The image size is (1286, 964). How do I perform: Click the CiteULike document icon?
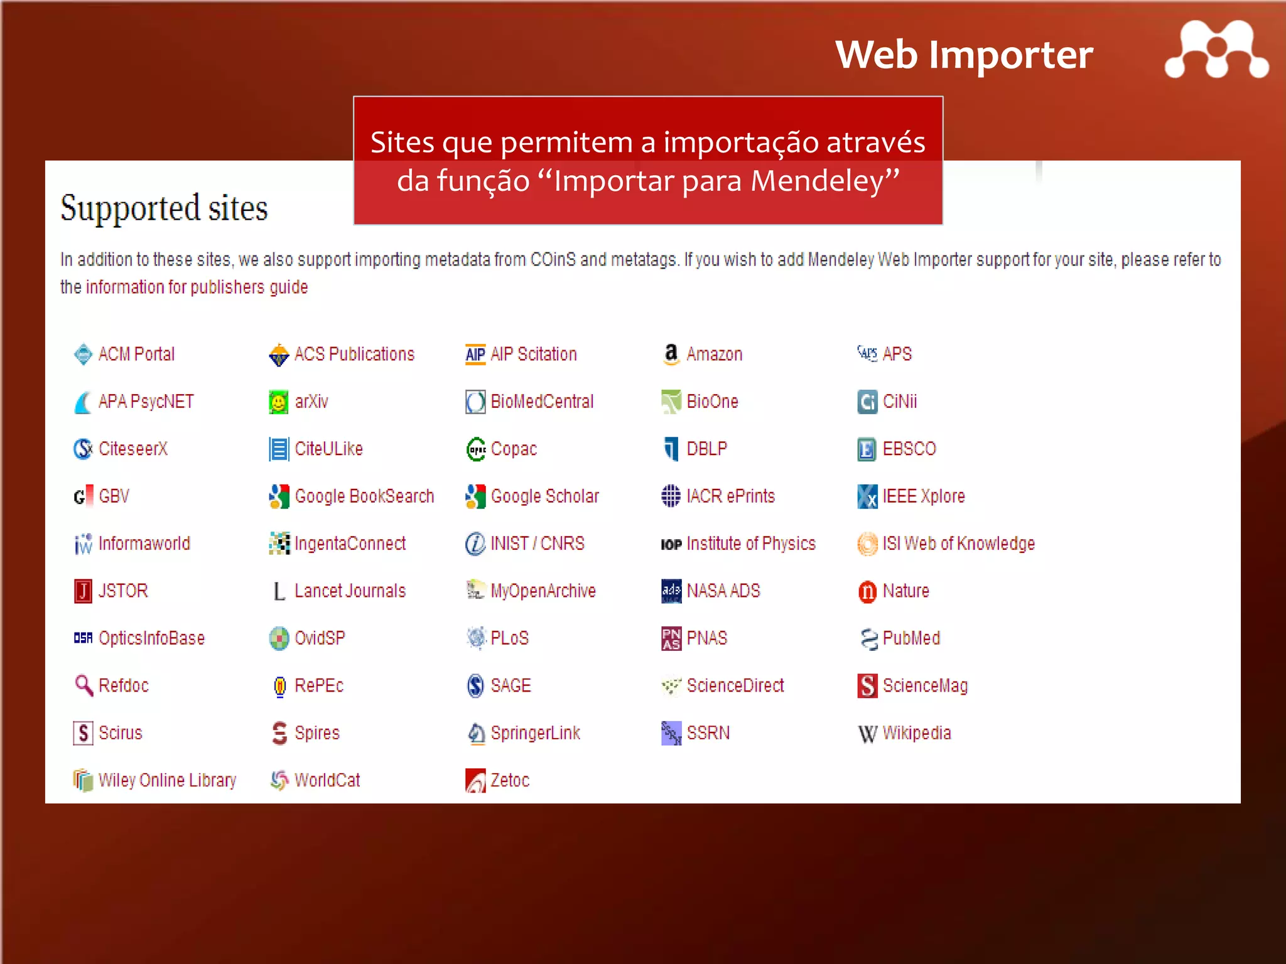coord(279,449)
